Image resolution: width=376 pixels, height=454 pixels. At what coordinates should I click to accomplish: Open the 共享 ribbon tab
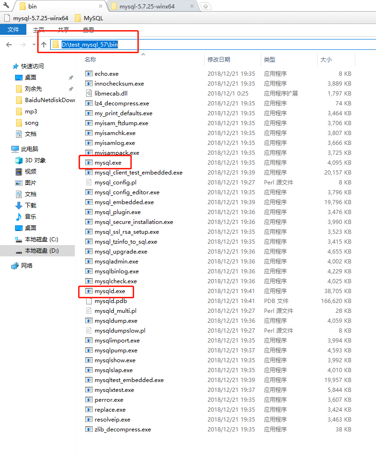coord(64,30)
